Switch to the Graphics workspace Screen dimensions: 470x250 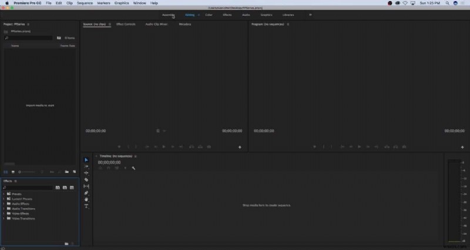click(x=267, y=15)
